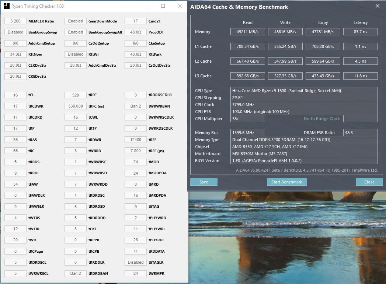Image resolution: width=386 pixels, height=284 pixels.
Task: Click the tREF value 12480
Action: click(136, 140)
